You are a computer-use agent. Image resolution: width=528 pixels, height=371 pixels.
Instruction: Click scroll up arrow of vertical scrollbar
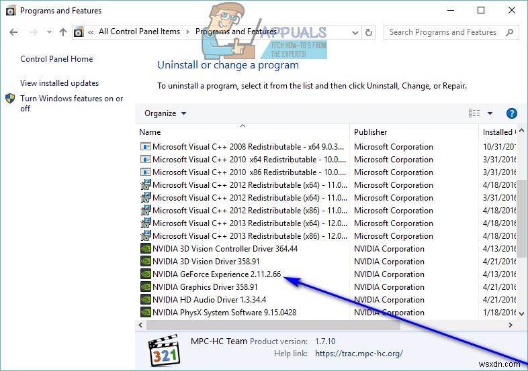521,130
